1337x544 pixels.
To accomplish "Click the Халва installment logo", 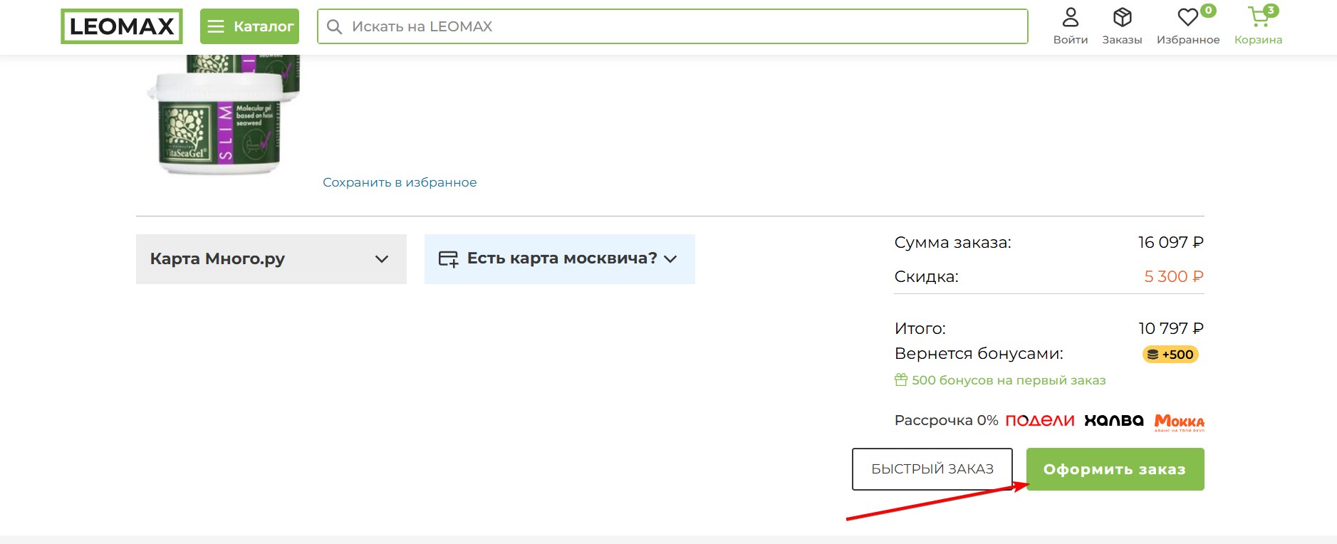I will [x=1114, y=421].
